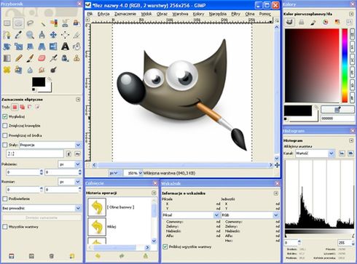Click the hex color input field 000000
357x264 pixels.
(337, 119)
